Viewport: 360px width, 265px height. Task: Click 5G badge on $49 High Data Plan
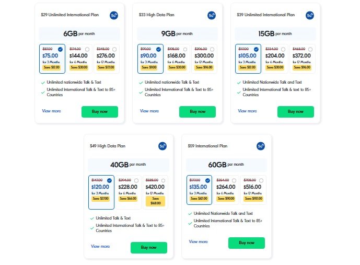click(162, 146)
